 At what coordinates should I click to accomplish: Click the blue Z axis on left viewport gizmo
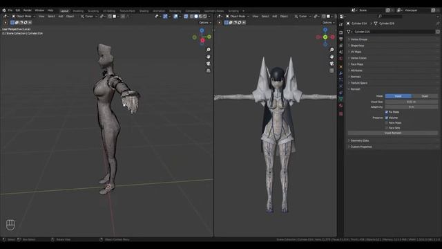tap(202, 30)
